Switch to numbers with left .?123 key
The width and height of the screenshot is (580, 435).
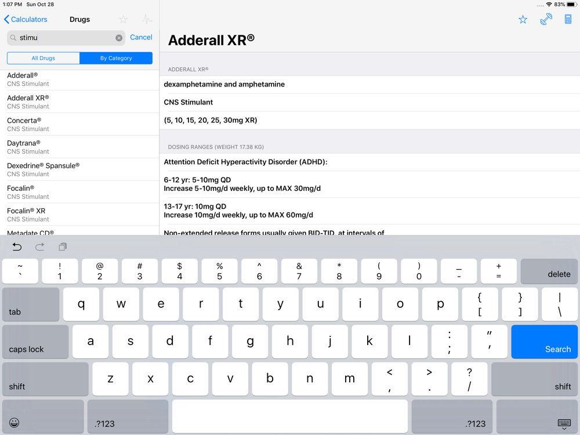coord(128,416)
